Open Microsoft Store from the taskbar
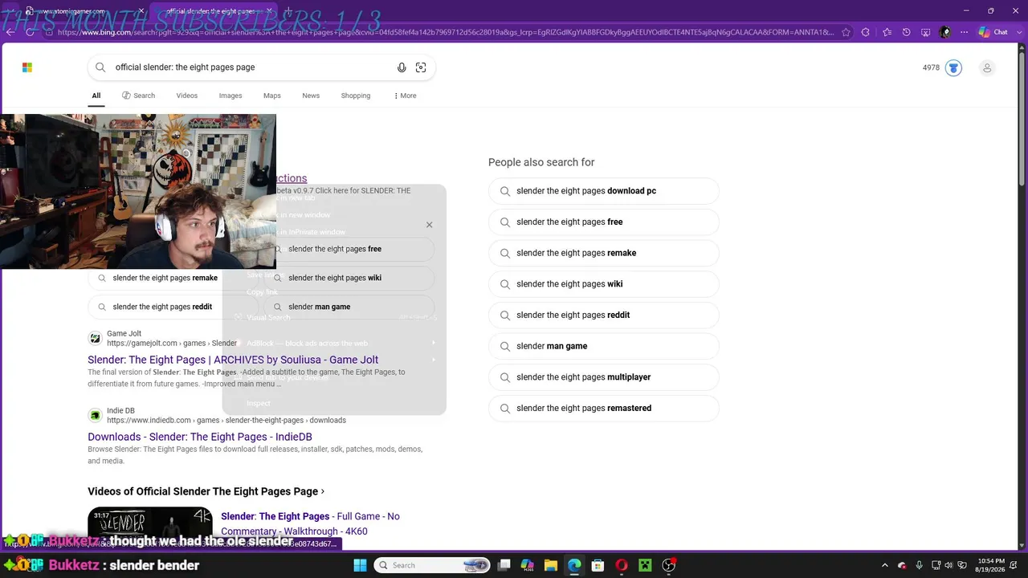The image size is (1028, 578). click(598, 565)
